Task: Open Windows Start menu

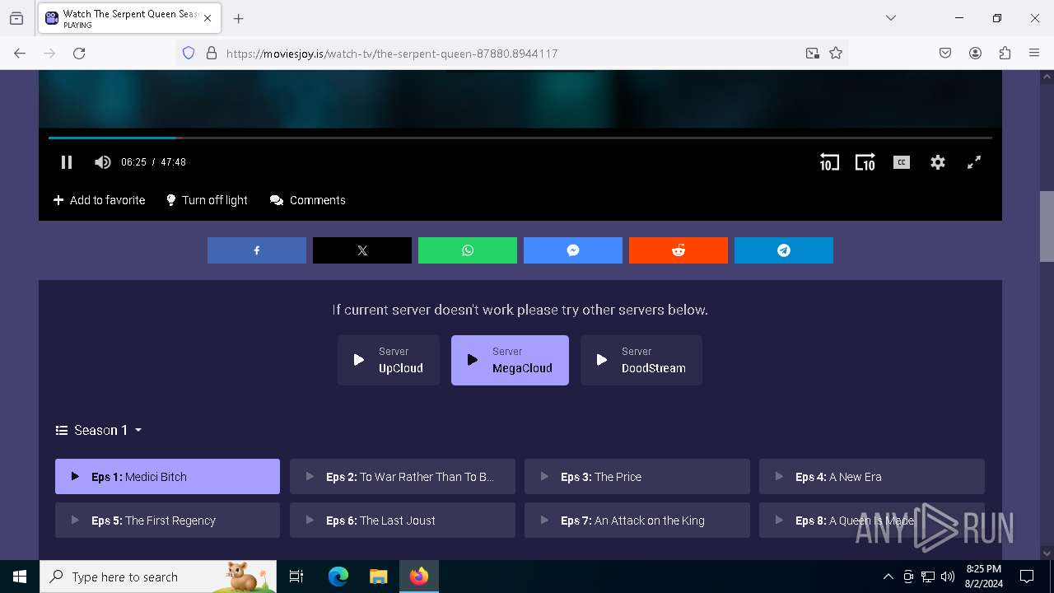Action: [20, 577]
